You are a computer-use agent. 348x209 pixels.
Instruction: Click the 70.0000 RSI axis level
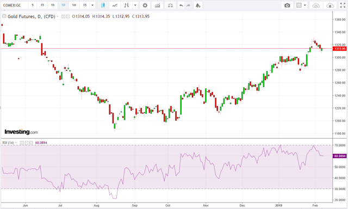[340, 145]
